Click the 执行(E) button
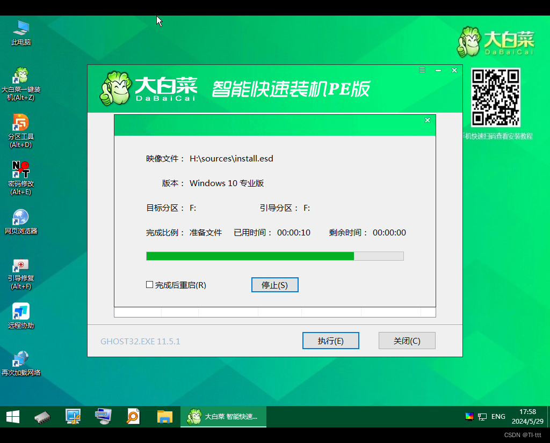This screenshot has height=443, width=550. point(330,340)
